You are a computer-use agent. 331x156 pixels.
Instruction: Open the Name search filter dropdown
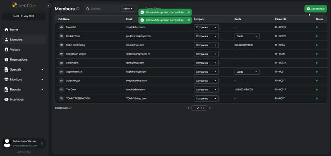tap(128, 9)
